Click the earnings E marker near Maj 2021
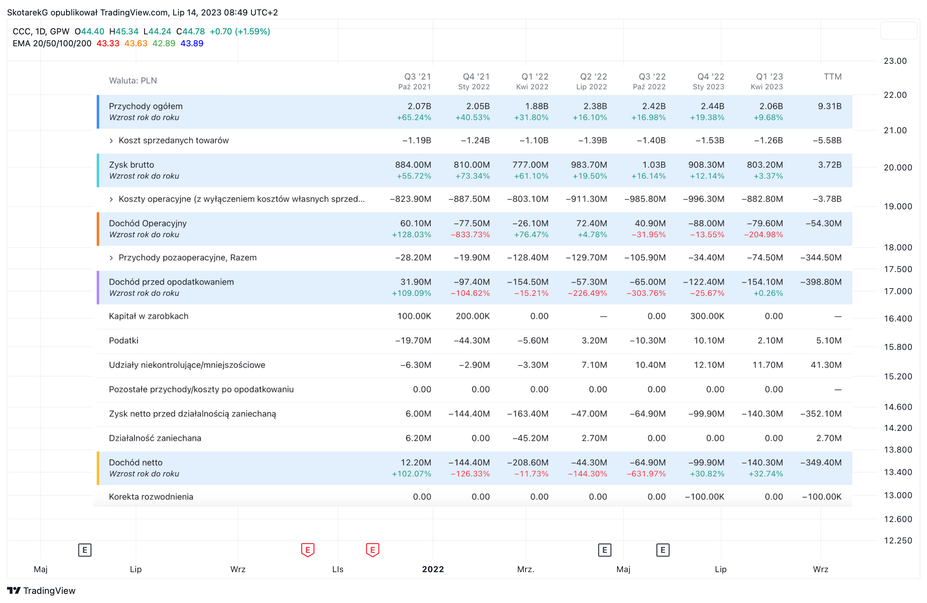 click(84, 550)
